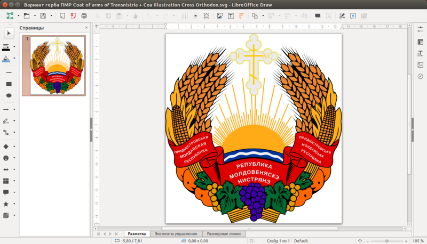The height and width of the screenshot is (244, 427).
Task: Click zoom in plus button
Action: pyautogui.click(x=406, y=241)
